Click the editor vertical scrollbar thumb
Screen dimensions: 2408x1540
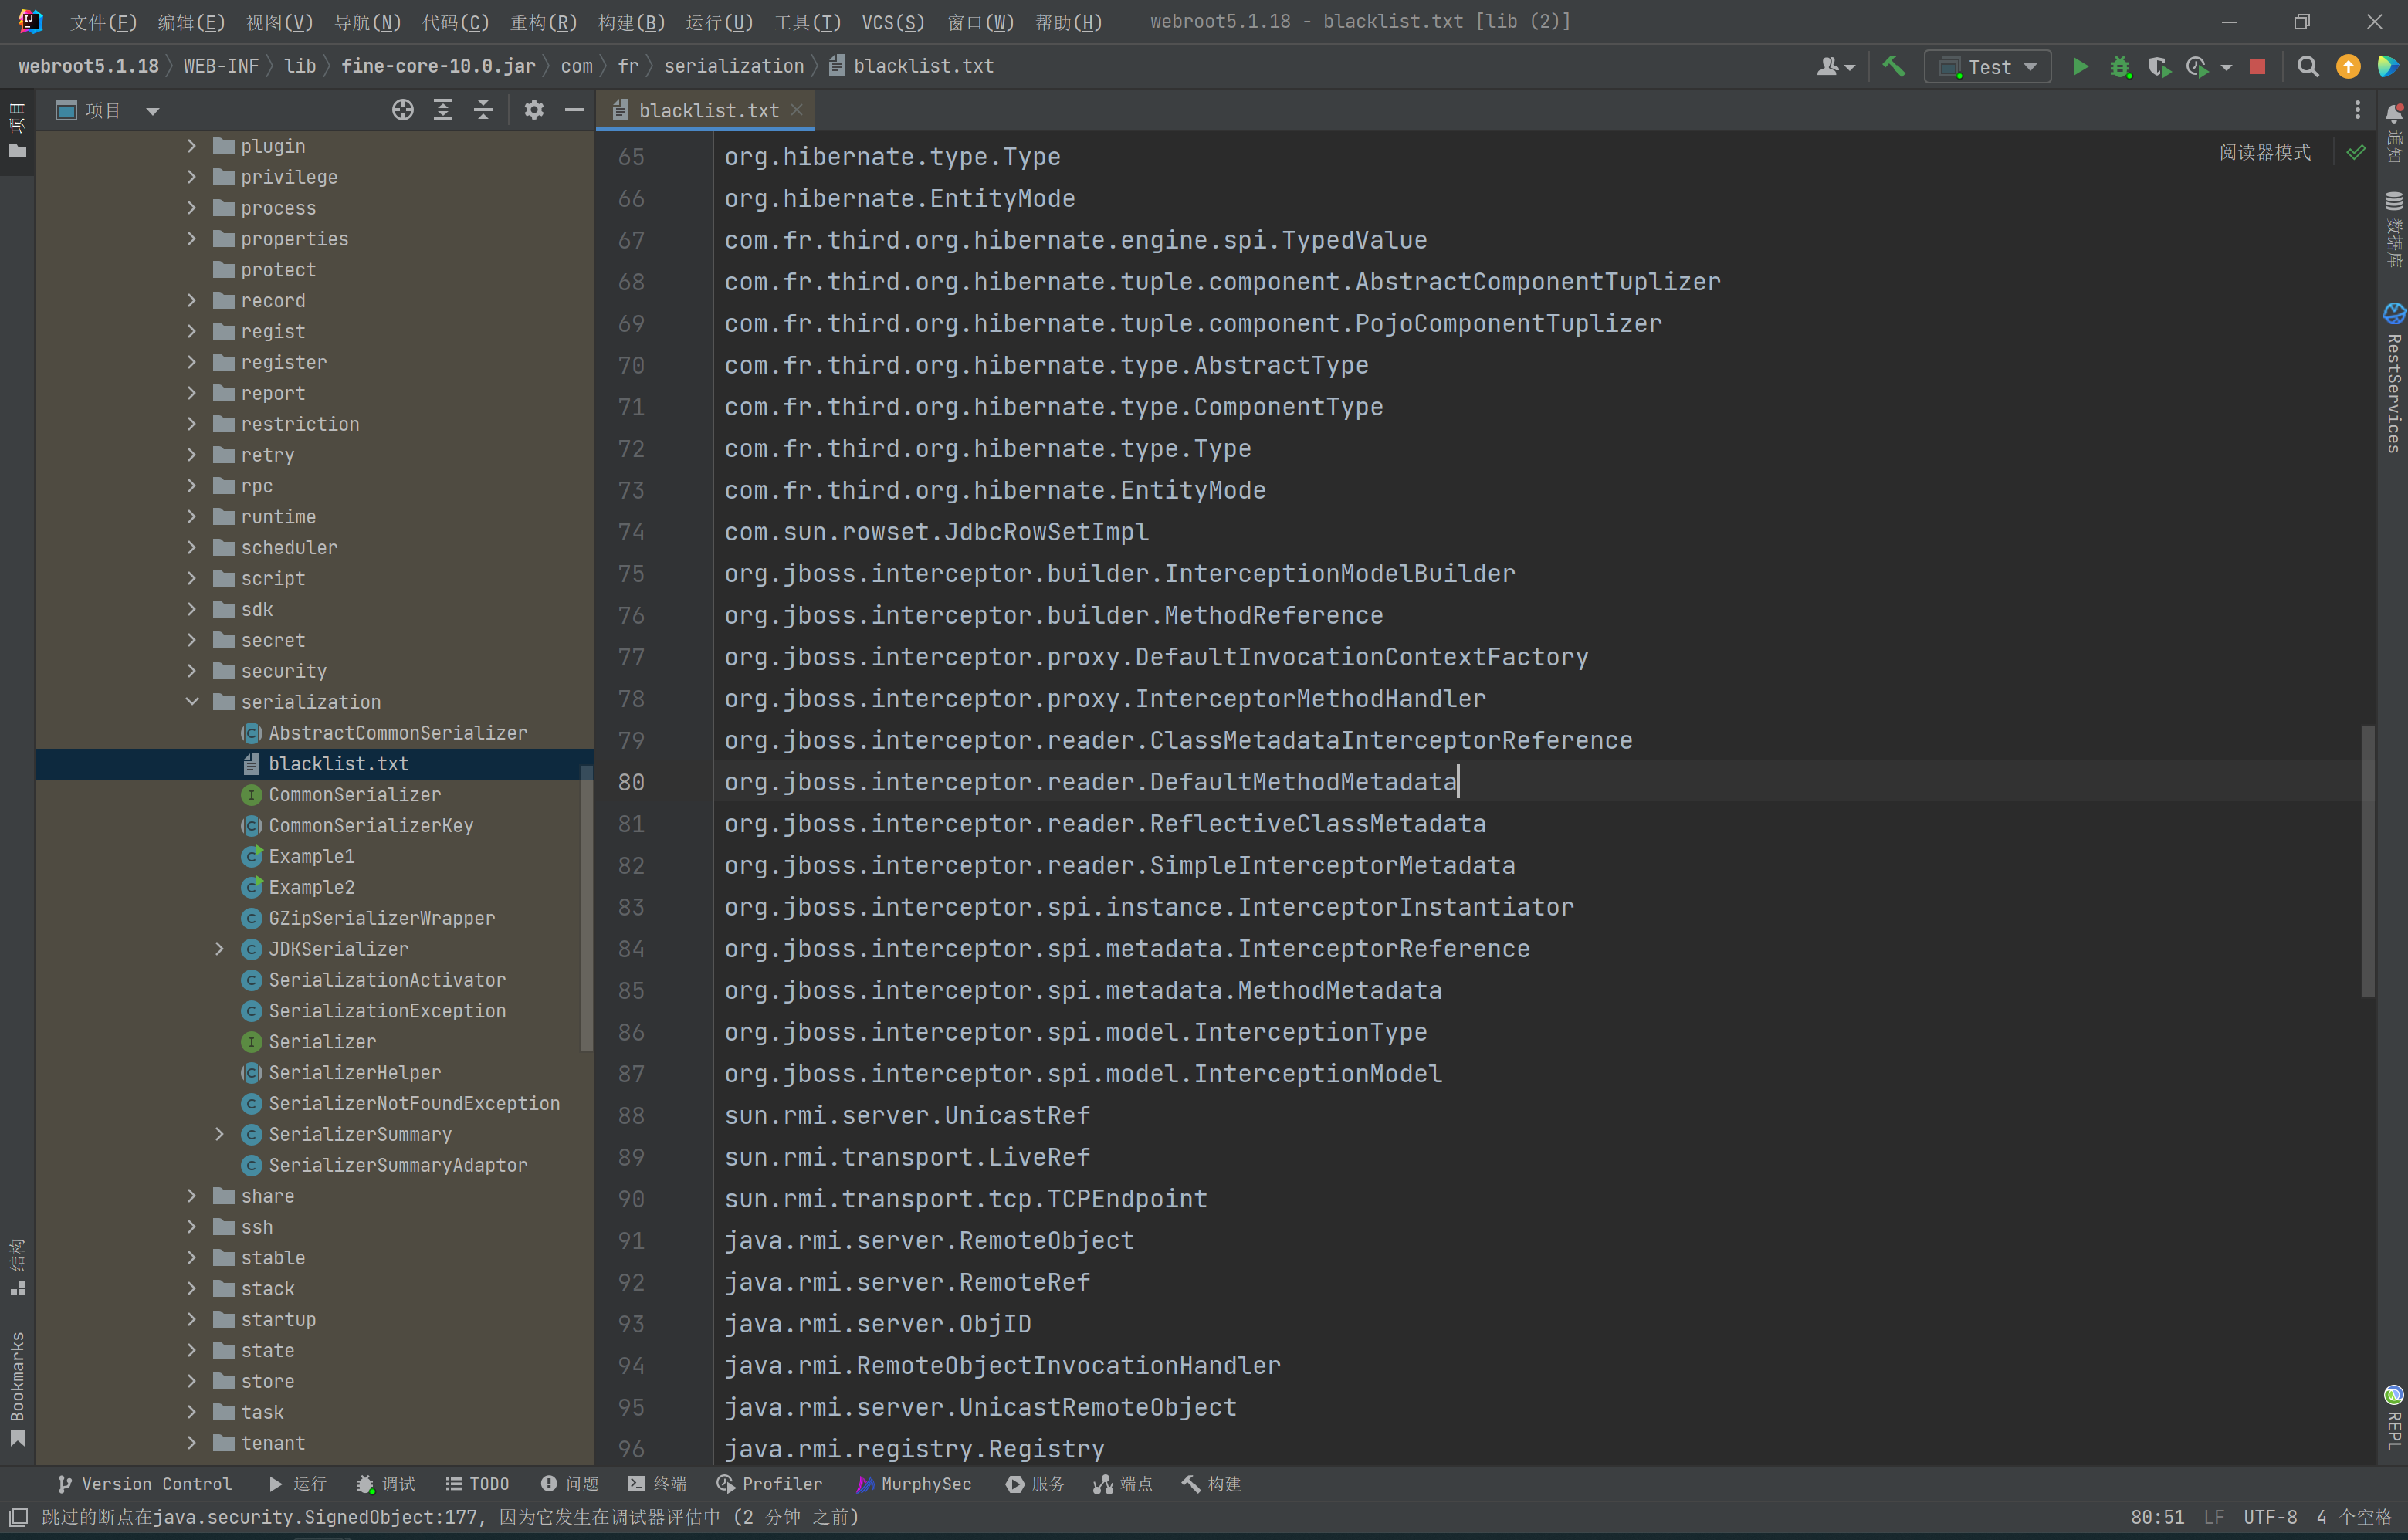pyautogui.click(x=2367, y=860)
